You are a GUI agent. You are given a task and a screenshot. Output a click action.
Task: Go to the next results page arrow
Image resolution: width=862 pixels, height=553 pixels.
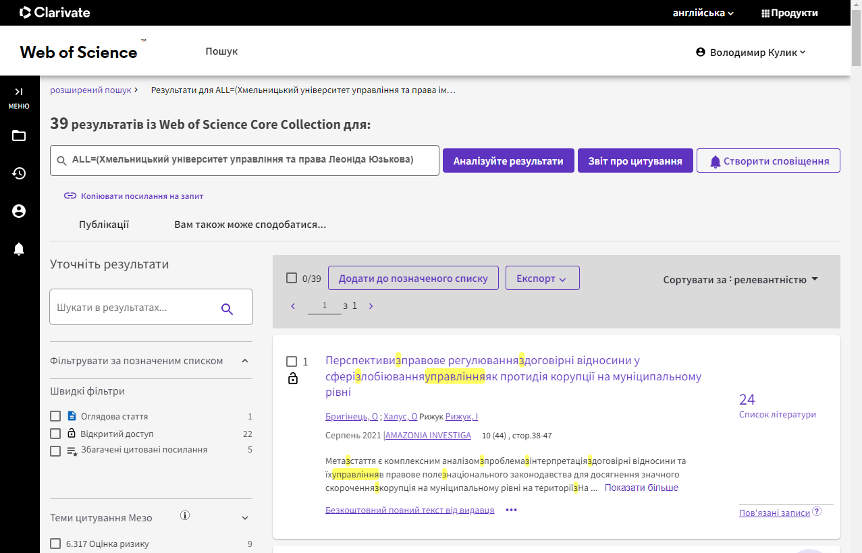coord(371,306)
